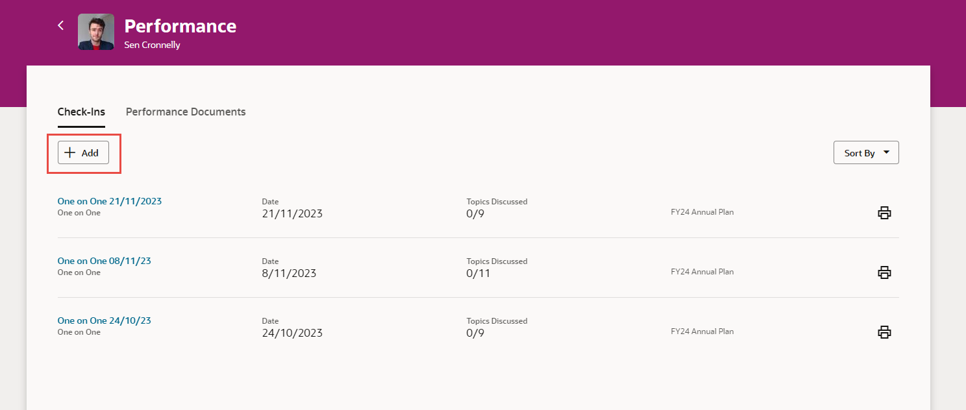
Task: Print the One on One 08/11/23 check-in
Action: (x=884, y=272)
